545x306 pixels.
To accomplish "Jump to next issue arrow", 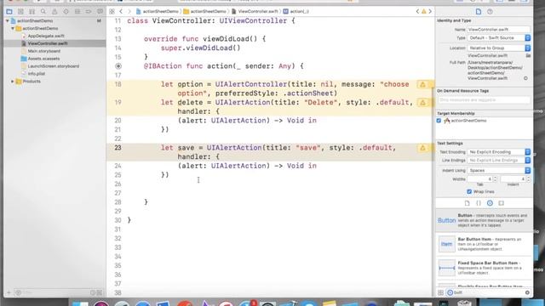I will click(430, 11).
